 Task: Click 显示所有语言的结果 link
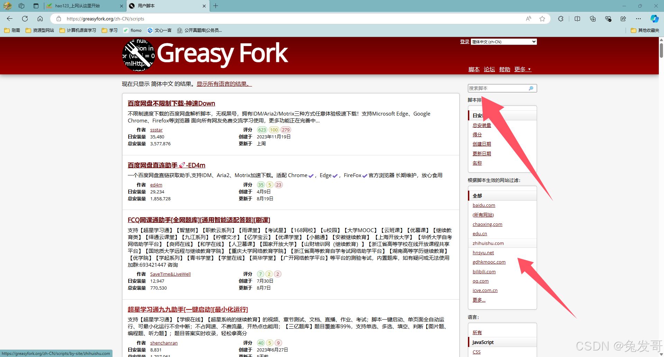(224, 84)
